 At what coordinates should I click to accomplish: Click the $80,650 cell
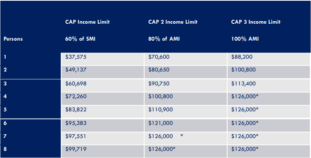(159, 70)
